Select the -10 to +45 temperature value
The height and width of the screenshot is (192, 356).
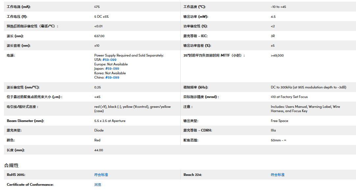pyautogui.click(x=278, y=7)
